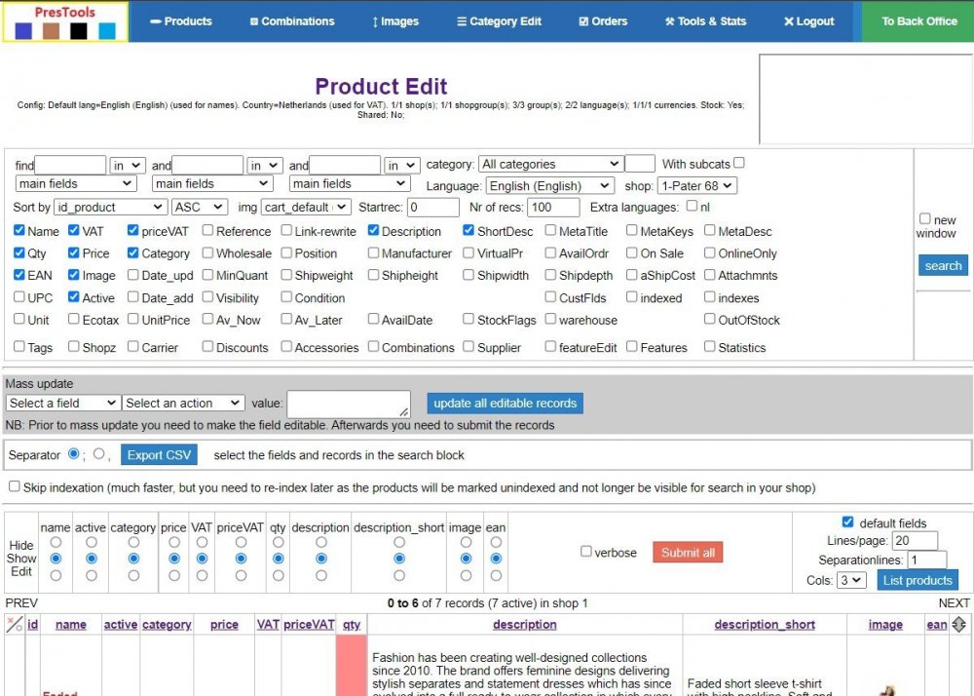Uncheck the VAT field checkbox

(74, 231)
